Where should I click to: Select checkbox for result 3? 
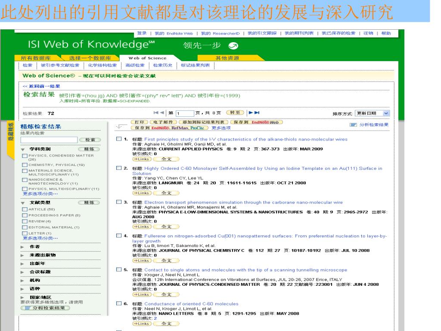pos(119,202)
